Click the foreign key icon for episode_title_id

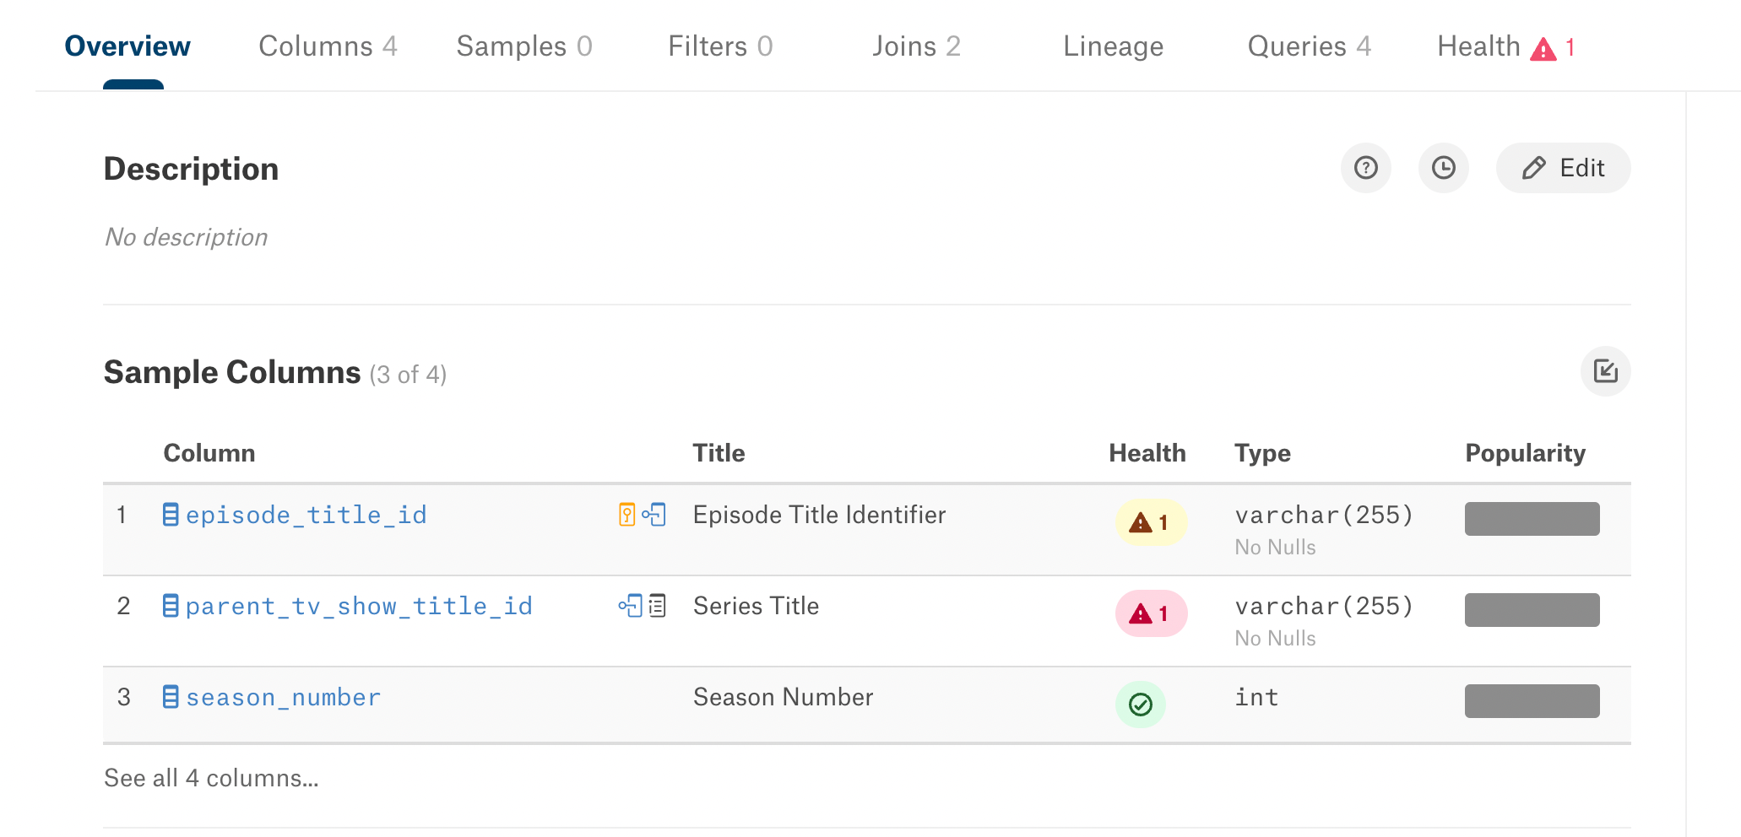pos(654,515)
